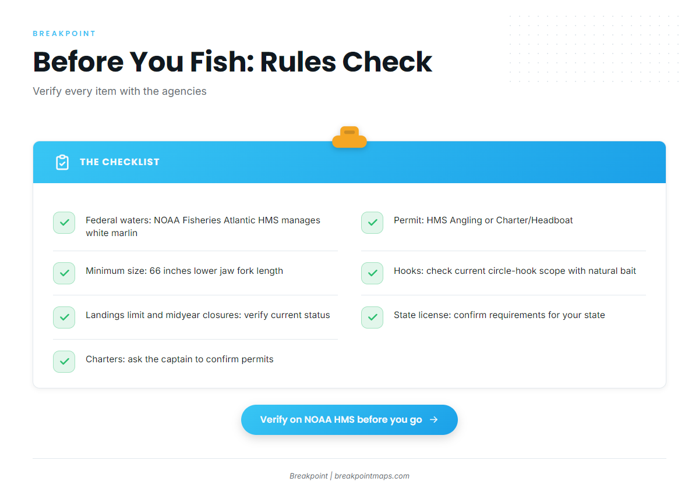Click the clipboard icon in the checklist header

click(x=62, y=162)
